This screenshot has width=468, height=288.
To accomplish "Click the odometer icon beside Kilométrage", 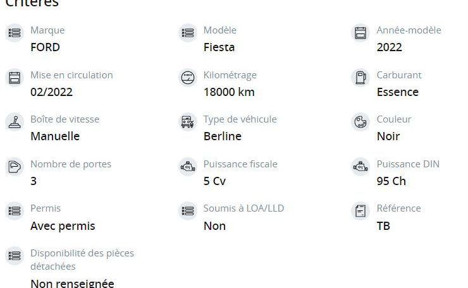I will click(x=187, y=78).
